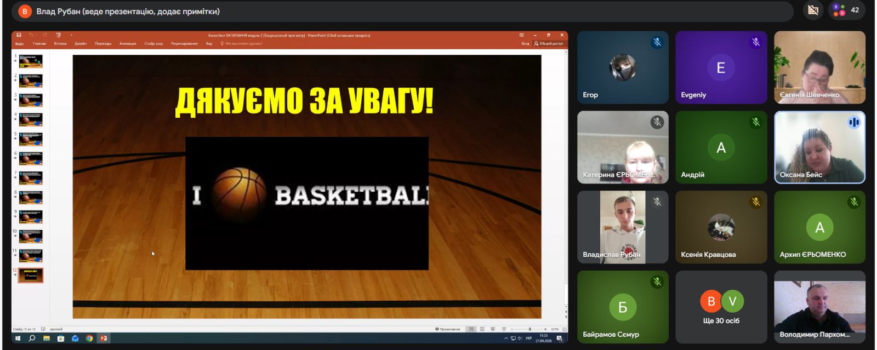Viewport: 877px width, 350px height.
Task: Select slide 5 thumbnail in slide panel
Action: [31, 139]
